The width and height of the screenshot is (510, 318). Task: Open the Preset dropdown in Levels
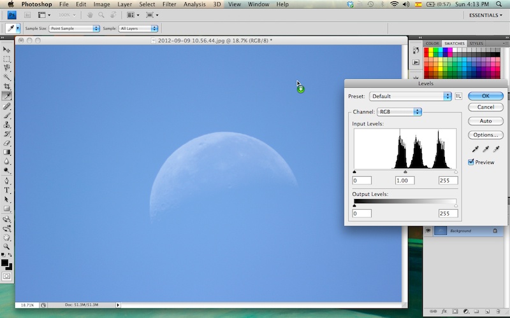click(411, 96)
